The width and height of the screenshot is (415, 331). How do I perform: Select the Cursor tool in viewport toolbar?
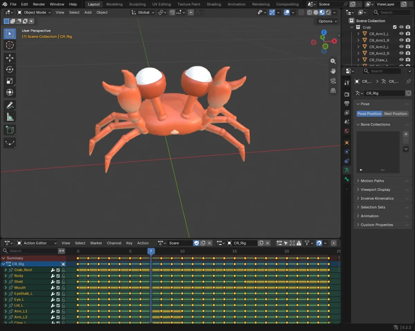click(x=10, y=45)
